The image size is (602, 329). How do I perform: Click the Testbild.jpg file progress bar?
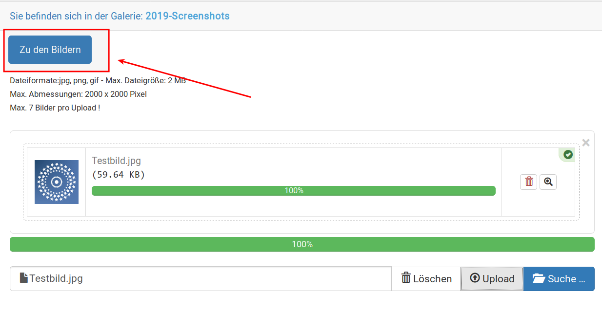pyautogui.click(x=293, y=191)
